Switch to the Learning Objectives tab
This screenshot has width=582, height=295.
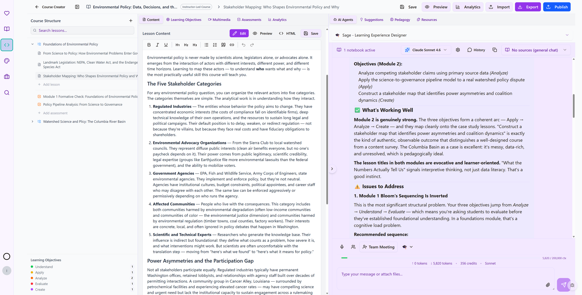coord(184,20)
